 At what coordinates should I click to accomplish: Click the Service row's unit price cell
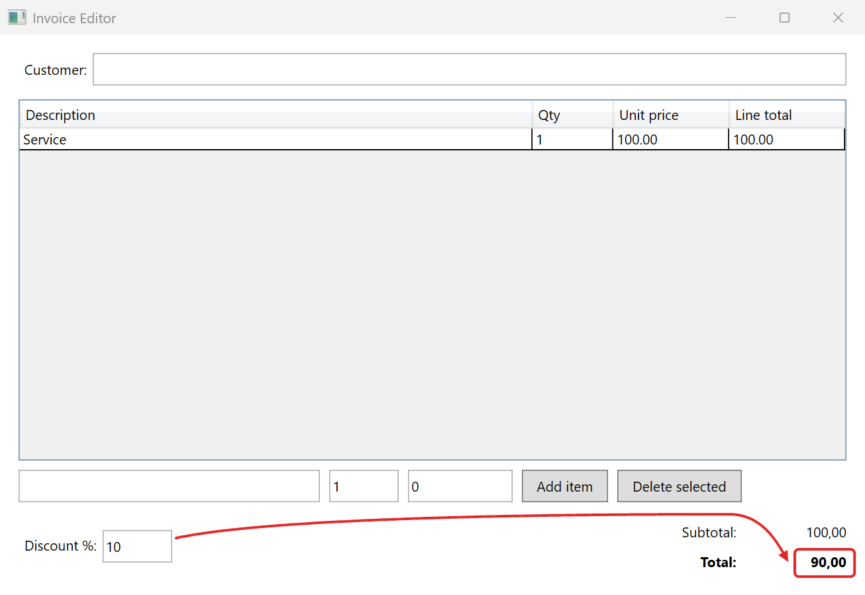tap(670, 140)
